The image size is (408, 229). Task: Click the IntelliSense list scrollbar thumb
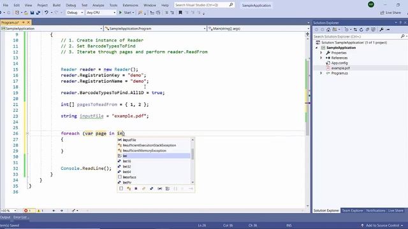click(x=193, y=154)
